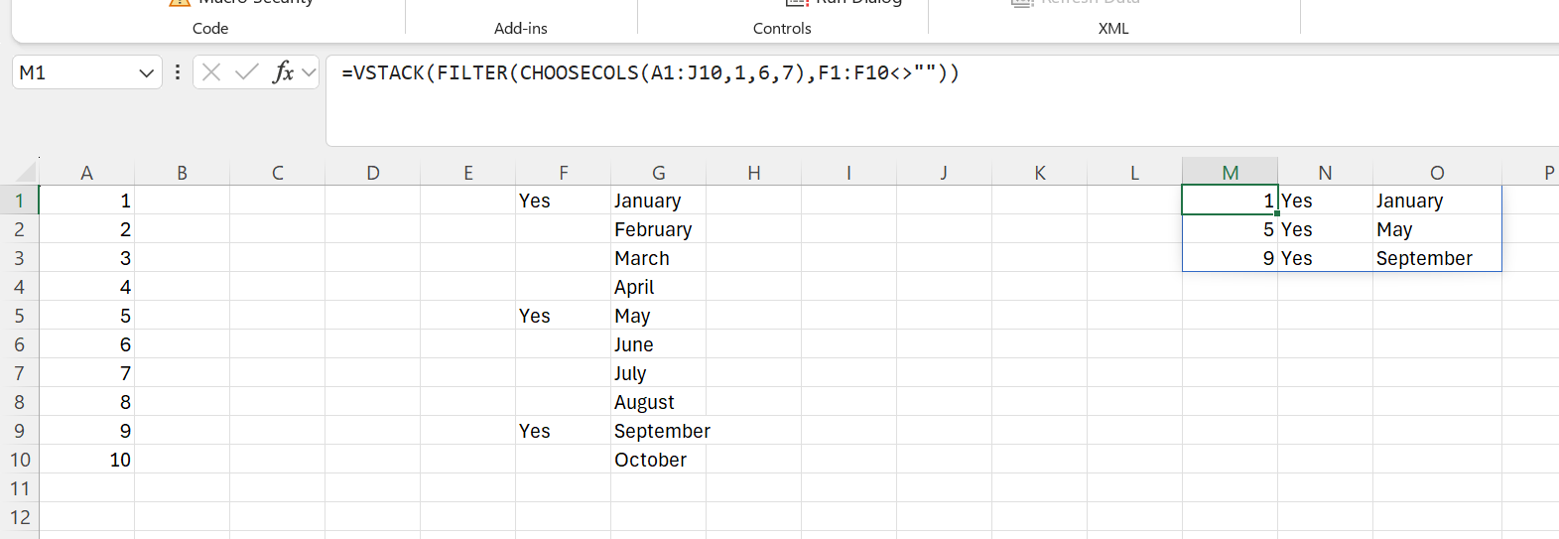Open the Name Box dropdown arrow
Screen dimensions: 1559x539
point(146,72)
